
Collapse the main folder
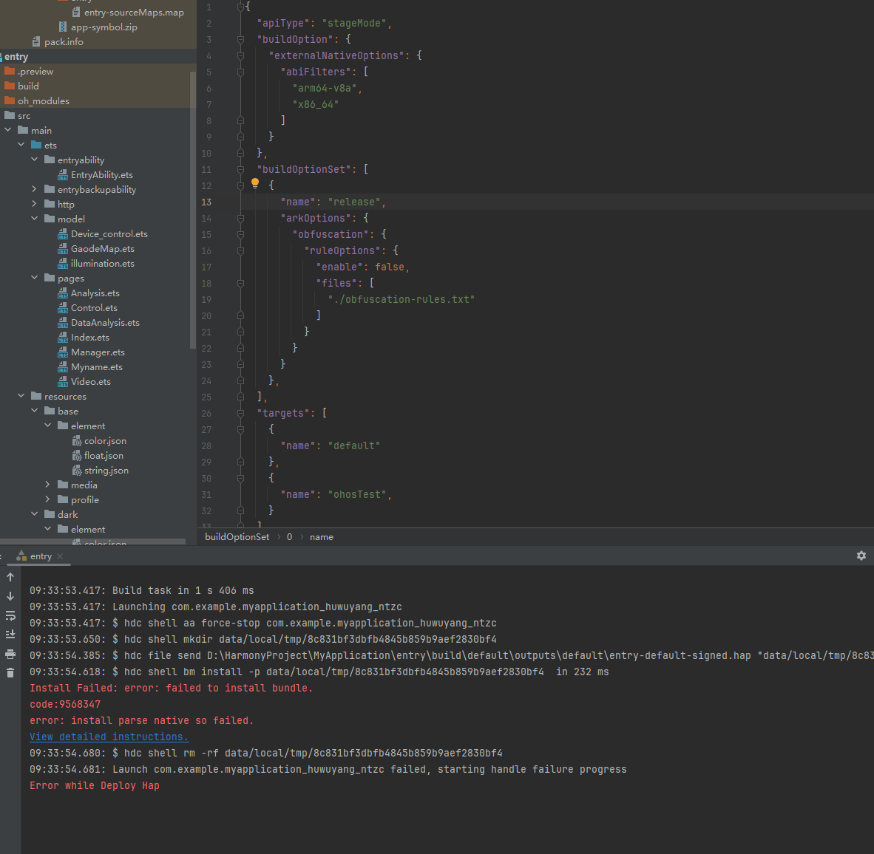coord(8,130)
